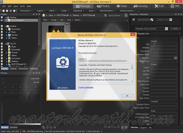
Task: Click the compare images icon in bottom toolbar
Action: pyautogui.click(x=55, y=127)
